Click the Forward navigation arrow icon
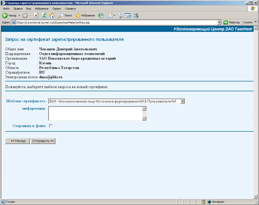This screenshot has height=205, width=259. tap(25, 15)
